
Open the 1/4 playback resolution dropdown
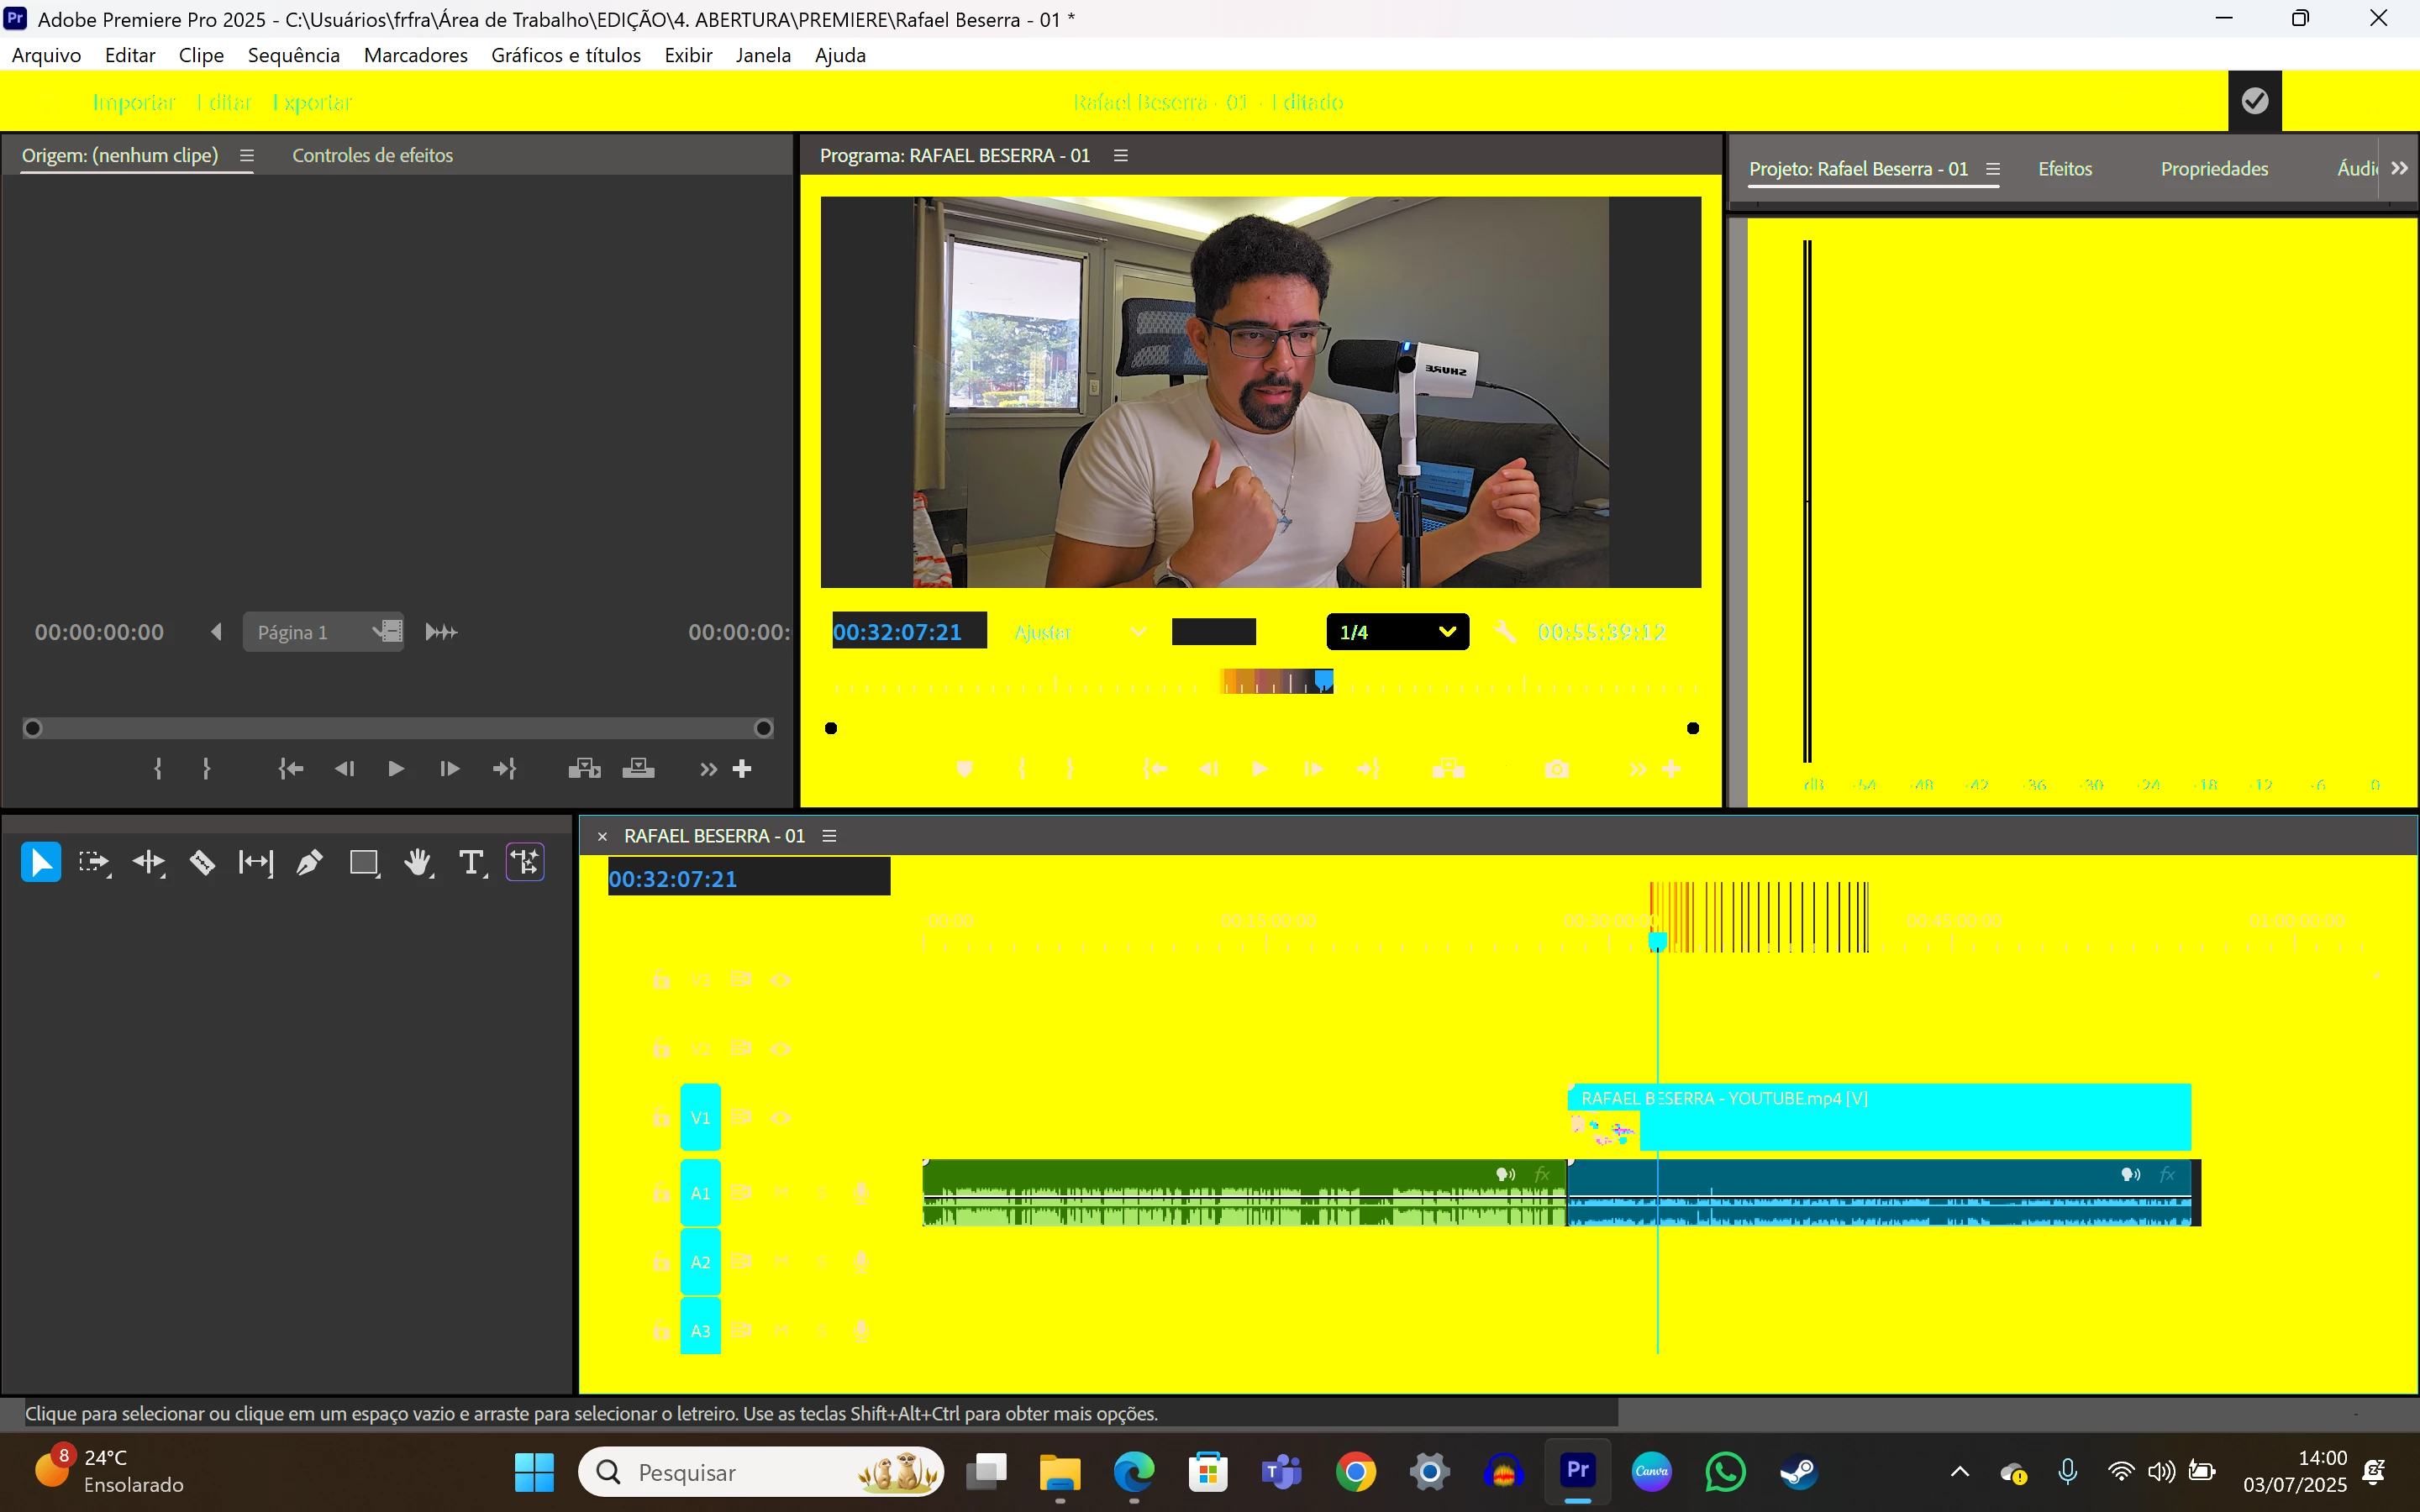point(1397,632)
